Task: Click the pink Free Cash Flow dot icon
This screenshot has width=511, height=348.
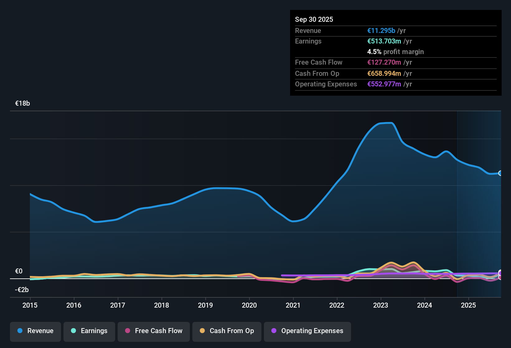Action: (x=127, y=331)
